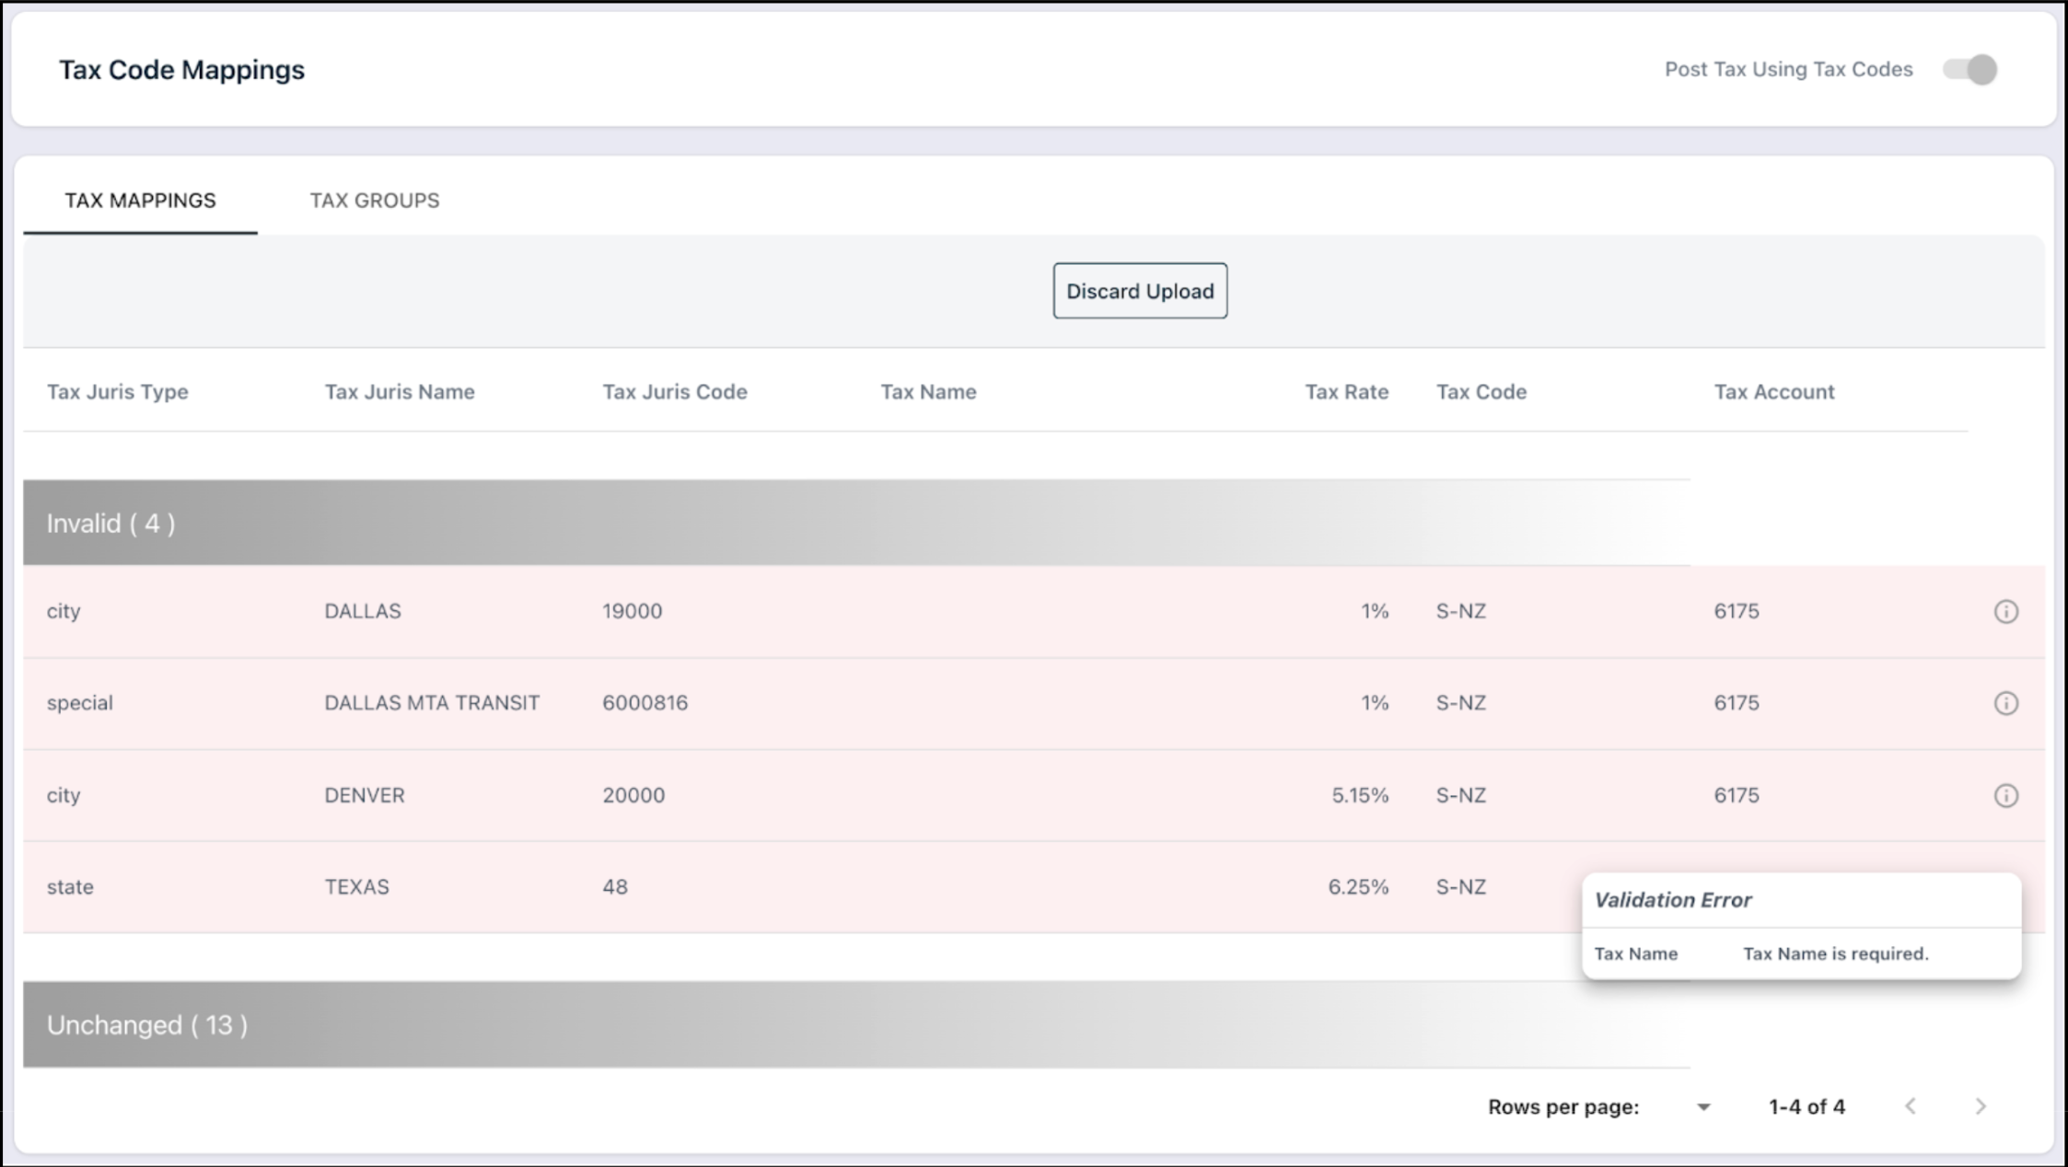Select the Tax Mappings tab
Image resolution: width=2068 pixels, height=1167 pixels.
tap(140, 201)
